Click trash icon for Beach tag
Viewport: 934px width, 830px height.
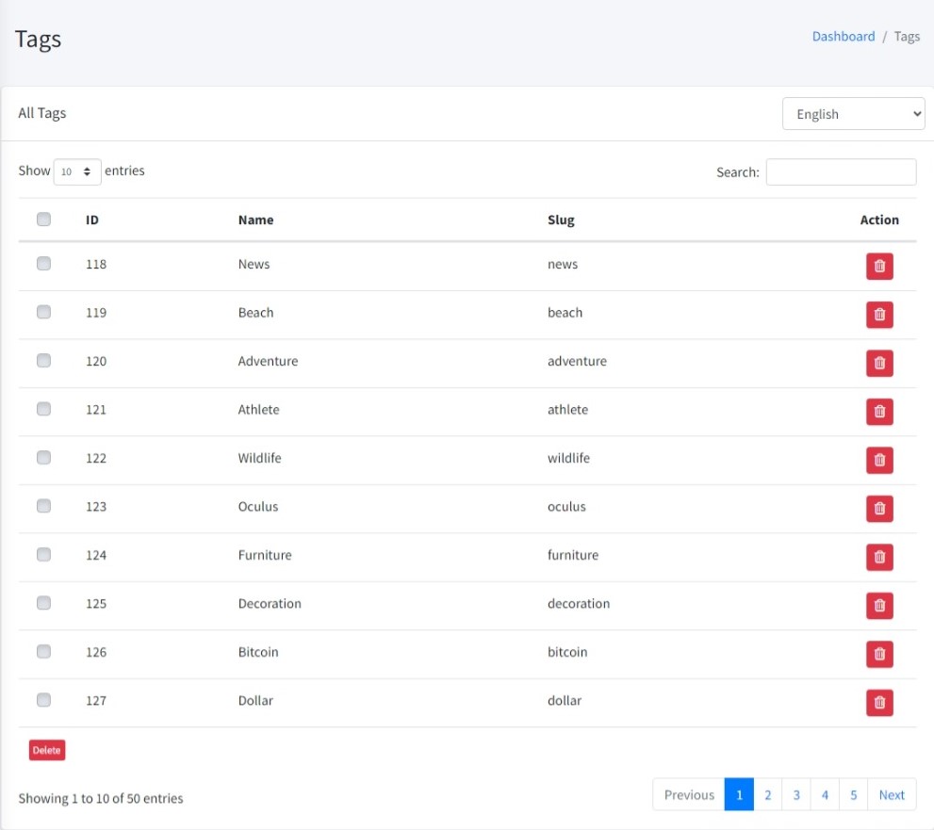point(879,315)
